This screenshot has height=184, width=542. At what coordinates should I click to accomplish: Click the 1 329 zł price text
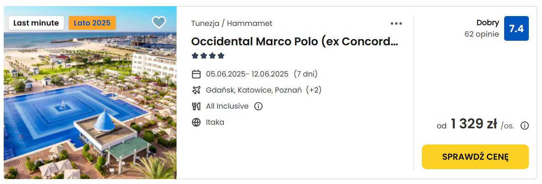point(474,123)
